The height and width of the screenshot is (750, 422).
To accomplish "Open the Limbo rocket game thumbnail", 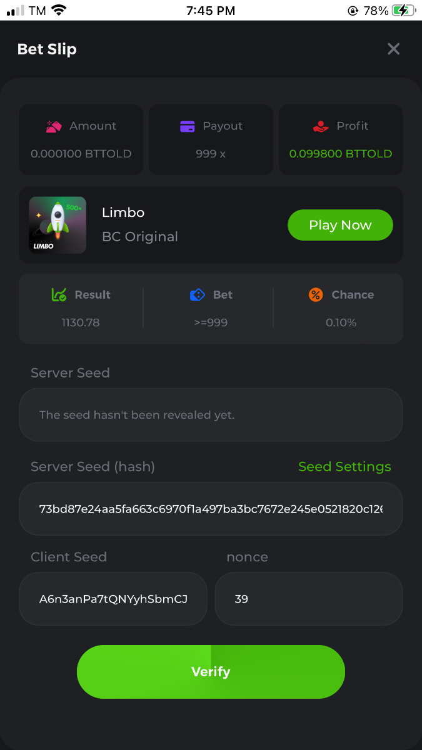I will (x=58, y=225).
